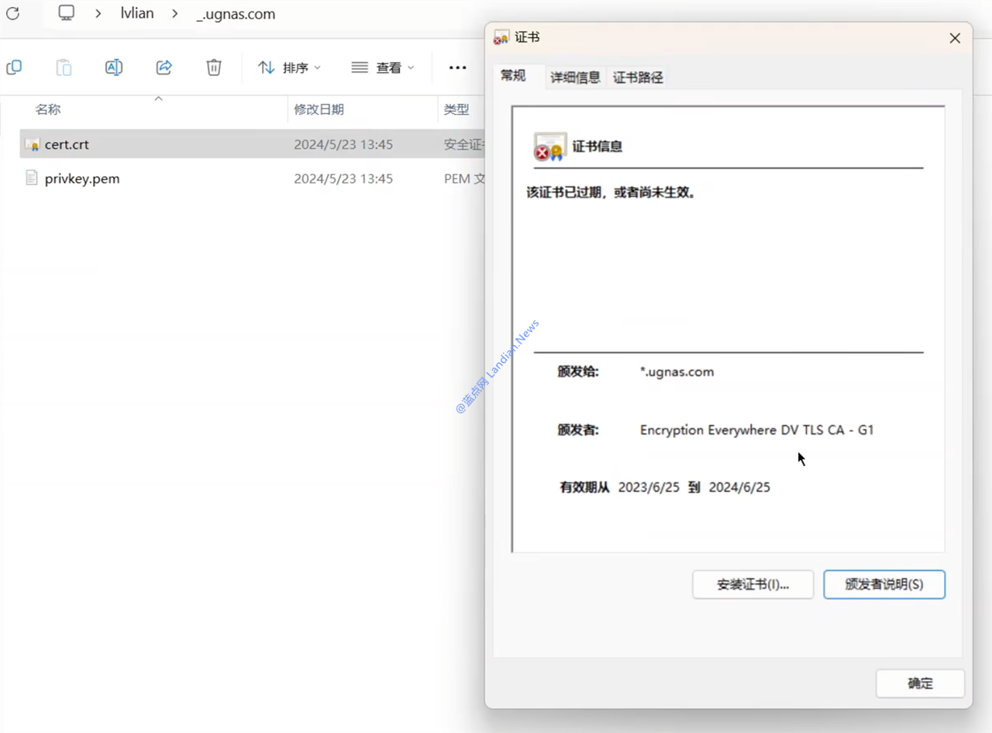992x733 pixels.
Task: Click the 颁发者说明(S) button
Action: tap(884, 585)
